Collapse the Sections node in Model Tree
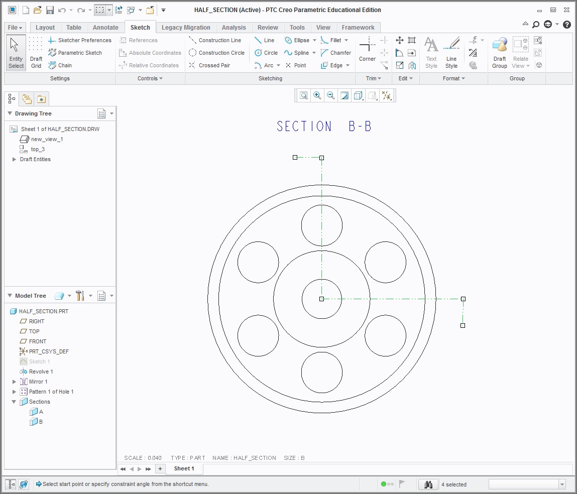The width and height of the screenshot is (577, 494). [14, 402]
